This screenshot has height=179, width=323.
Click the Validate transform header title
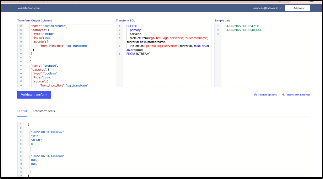(x=29, y=8)
